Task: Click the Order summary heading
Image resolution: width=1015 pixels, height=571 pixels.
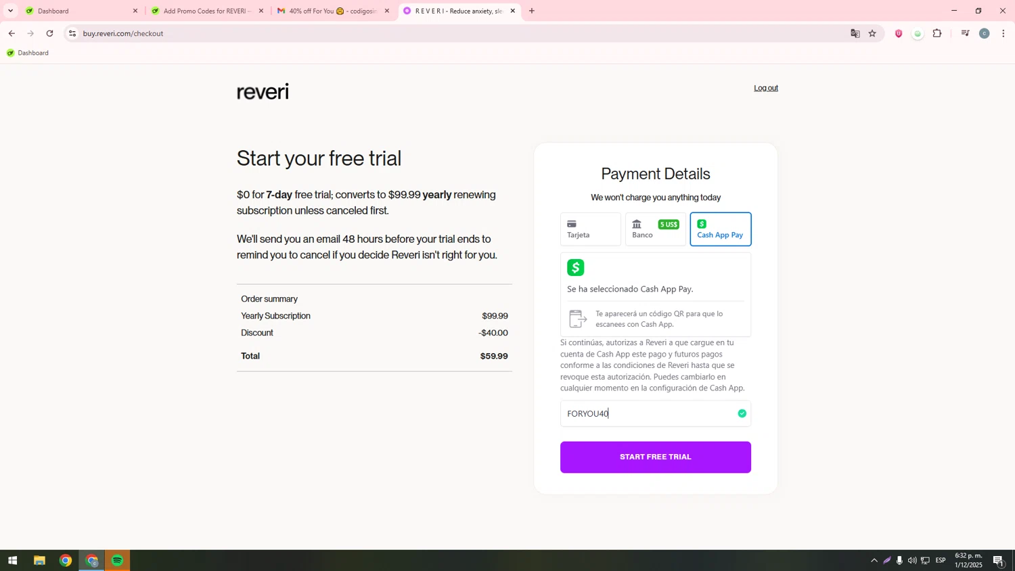Action: tap(269, 299)
